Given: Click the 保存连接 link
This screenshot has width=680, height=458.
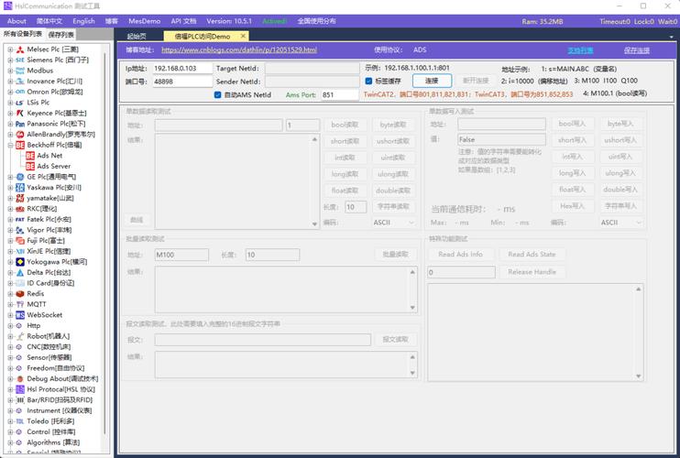Looking at the screenshot, I should [637, 50].
